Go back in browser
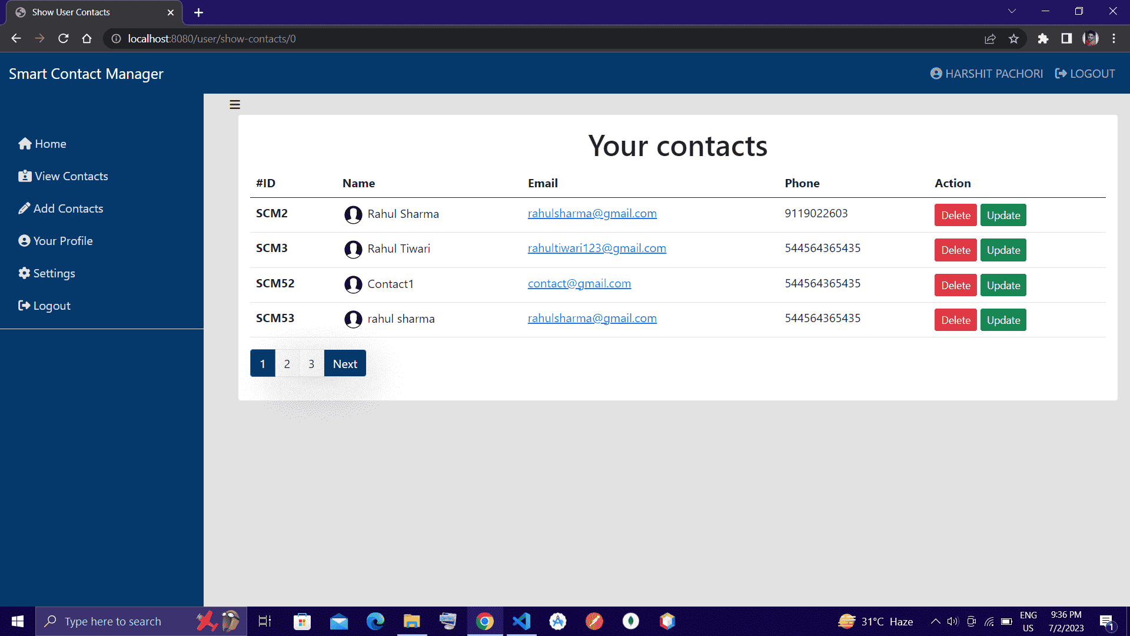Viewport: 1130px width, 636px height. [x=16, y=38]
